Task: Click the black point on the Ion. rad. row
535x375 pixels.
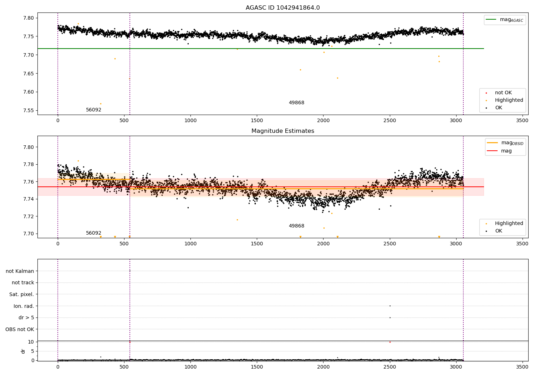Action: pos(390,306)
